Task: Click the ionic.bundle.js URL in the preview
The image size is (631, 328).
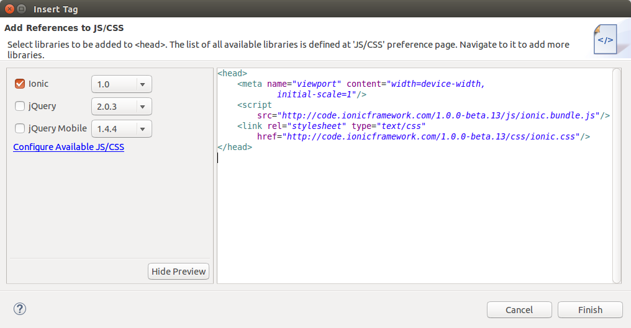Action: tap(440, 115)
